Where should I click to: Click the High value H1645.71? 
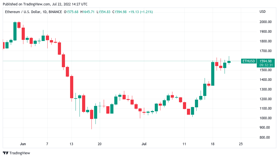tap(88, 12)
